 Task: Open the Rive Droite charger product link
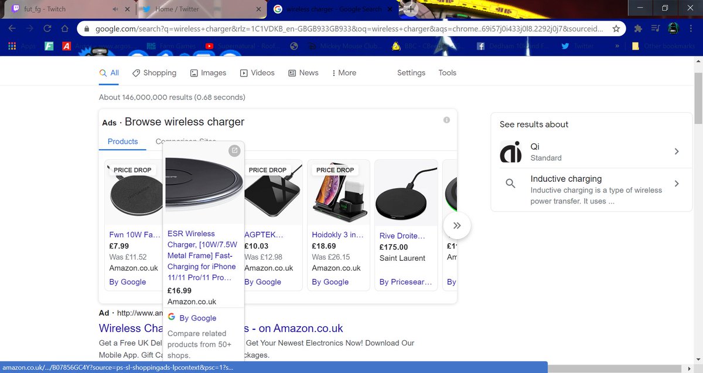click(402, 236)
